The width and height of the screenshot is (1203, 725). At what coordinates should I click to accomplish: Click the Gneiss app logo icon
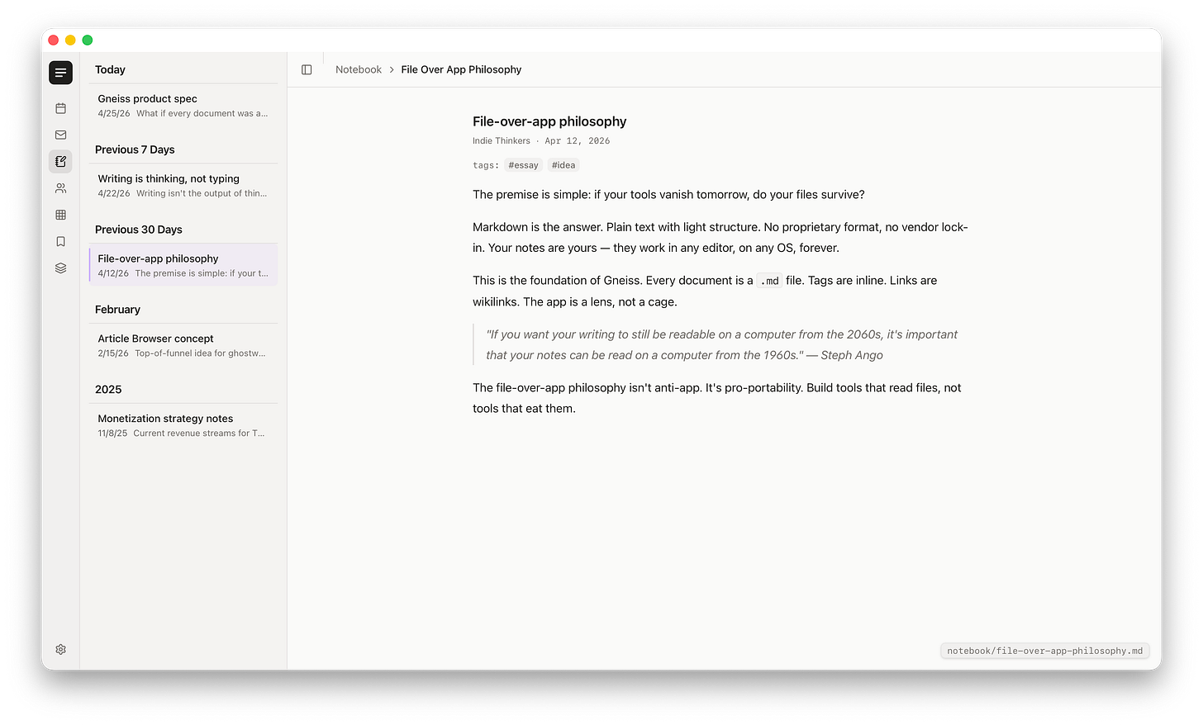pos(60,73)
